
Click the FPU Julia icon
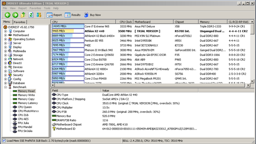tap(15, 123)
